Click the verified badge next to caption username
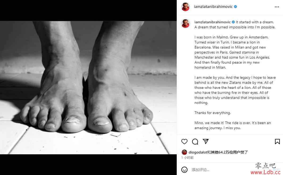This screenshot has width=283, height=175. (233, 22)
